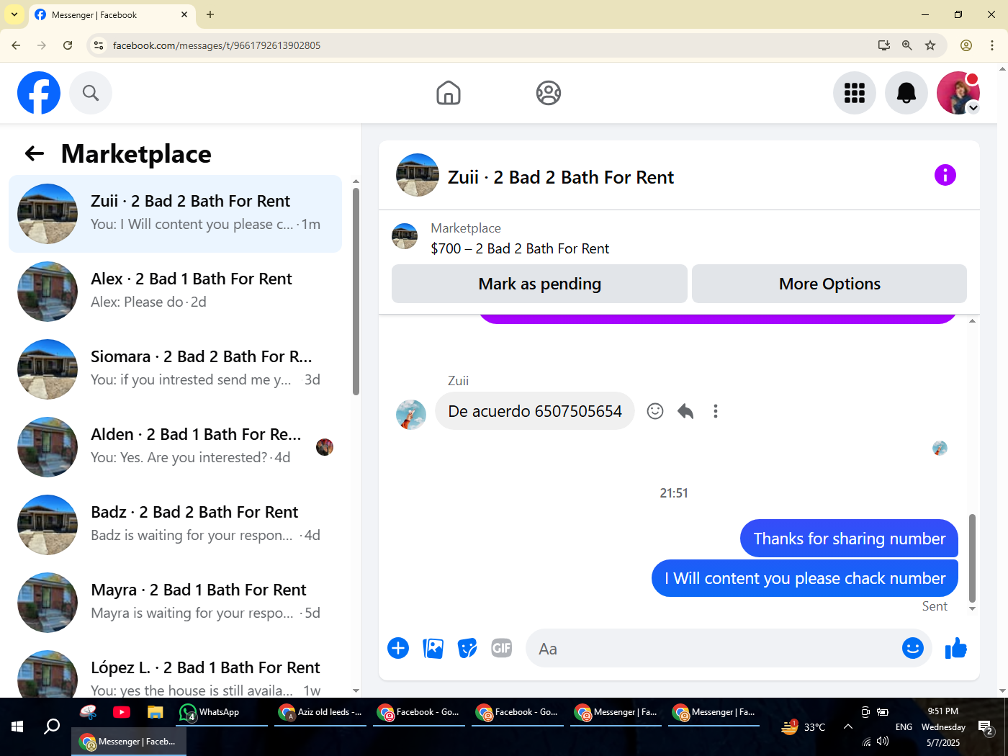The image size is (1008, 756).
Task: Click the Marketplace listing small thumbnail
Action: (x=405, y=236)
